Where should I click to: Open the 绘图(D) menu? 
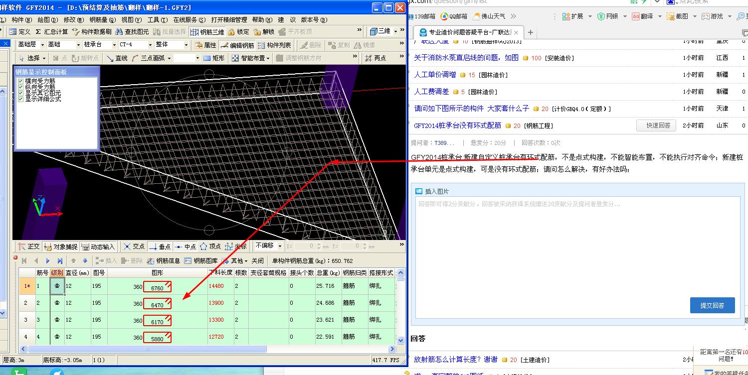pyautogui.click(x=48, y=20)
